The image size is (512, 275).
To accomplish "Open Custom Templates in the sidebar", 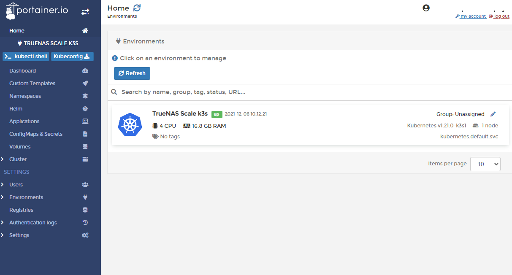I will (x=32, y=84).
